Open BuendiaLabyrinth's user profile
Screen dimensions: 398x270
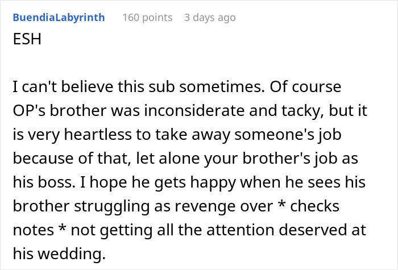click(x=59, y=17)
